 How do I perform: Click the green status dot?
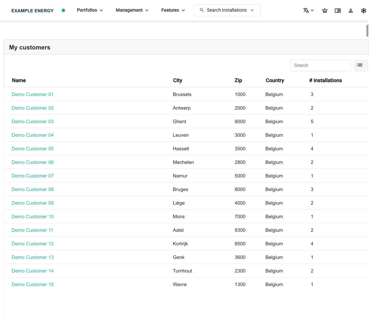[63, 10]
